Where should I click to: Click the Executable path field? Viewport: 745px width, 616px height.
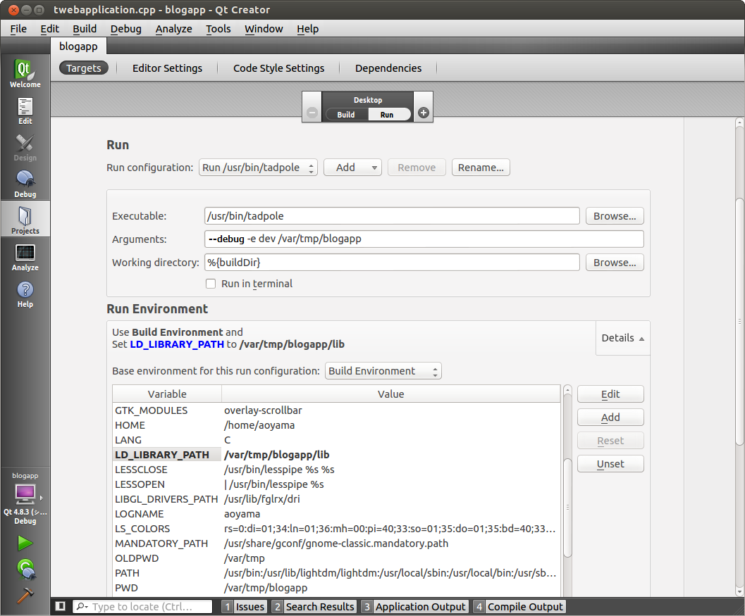(392, 216)
